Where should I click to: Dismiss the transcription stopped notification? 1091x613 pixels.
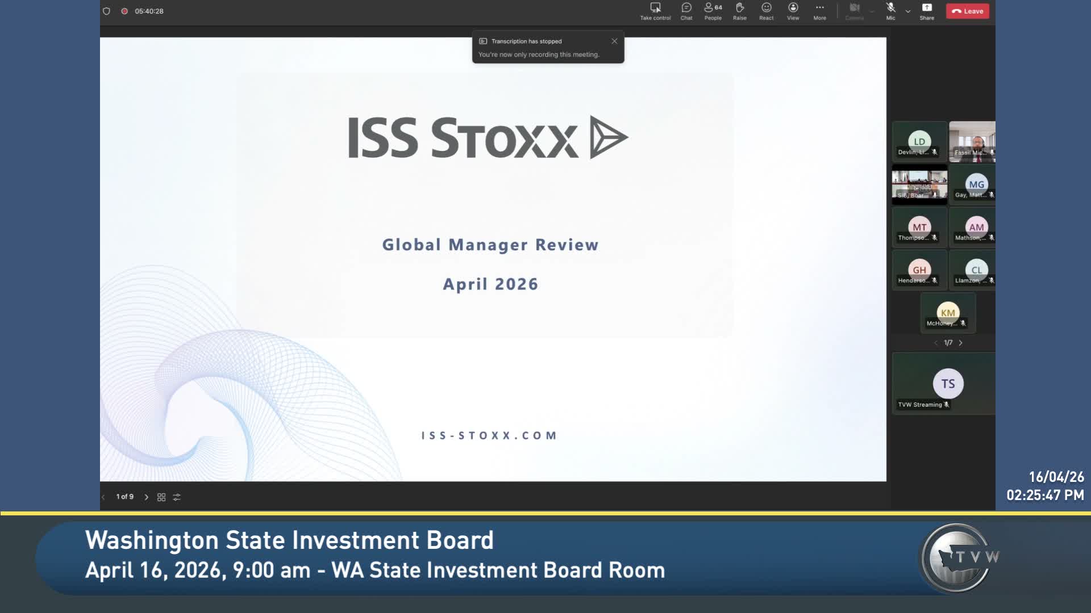point(614,41)
